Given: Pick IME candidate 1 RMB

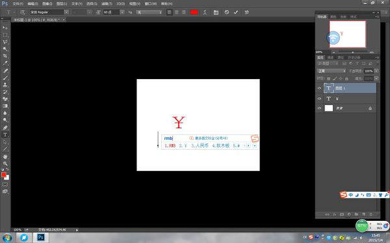Looking at the screenshot, I should (x=170, y=146).
